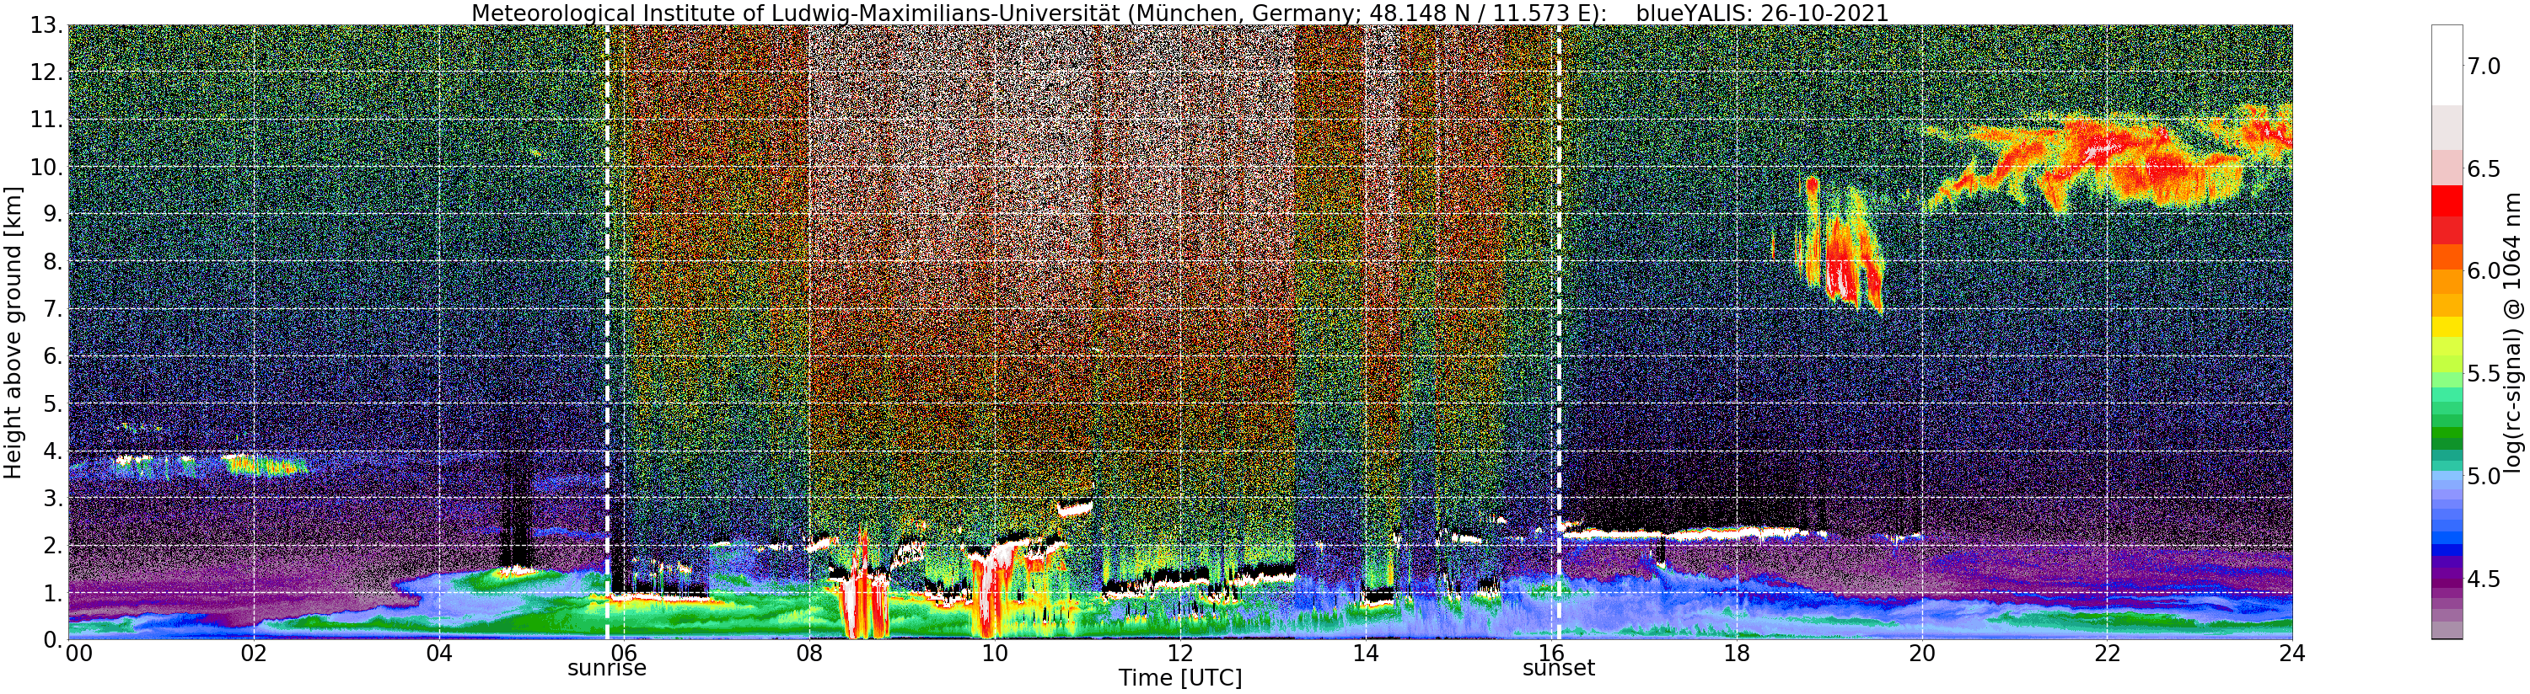Screen dimensions: 2530x694
Task: Click the height tick label 3.
Action: point(51,498)
